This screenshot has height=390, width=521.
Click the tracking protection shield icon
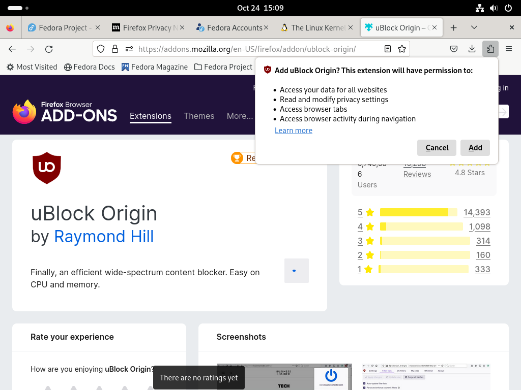pyautogui.click(x=101, y=49)
